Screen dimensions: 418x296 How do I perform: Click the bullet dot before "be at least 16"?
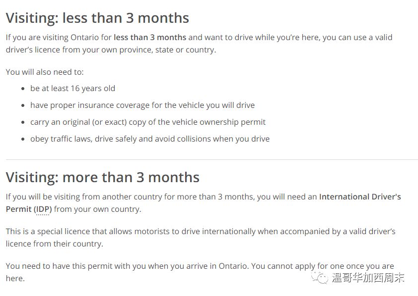click(23, 89)
